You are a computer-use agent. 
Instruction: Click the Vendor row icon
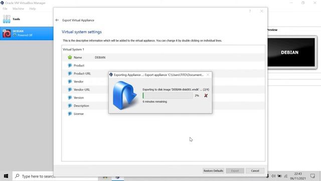click(x=70, y=81)
